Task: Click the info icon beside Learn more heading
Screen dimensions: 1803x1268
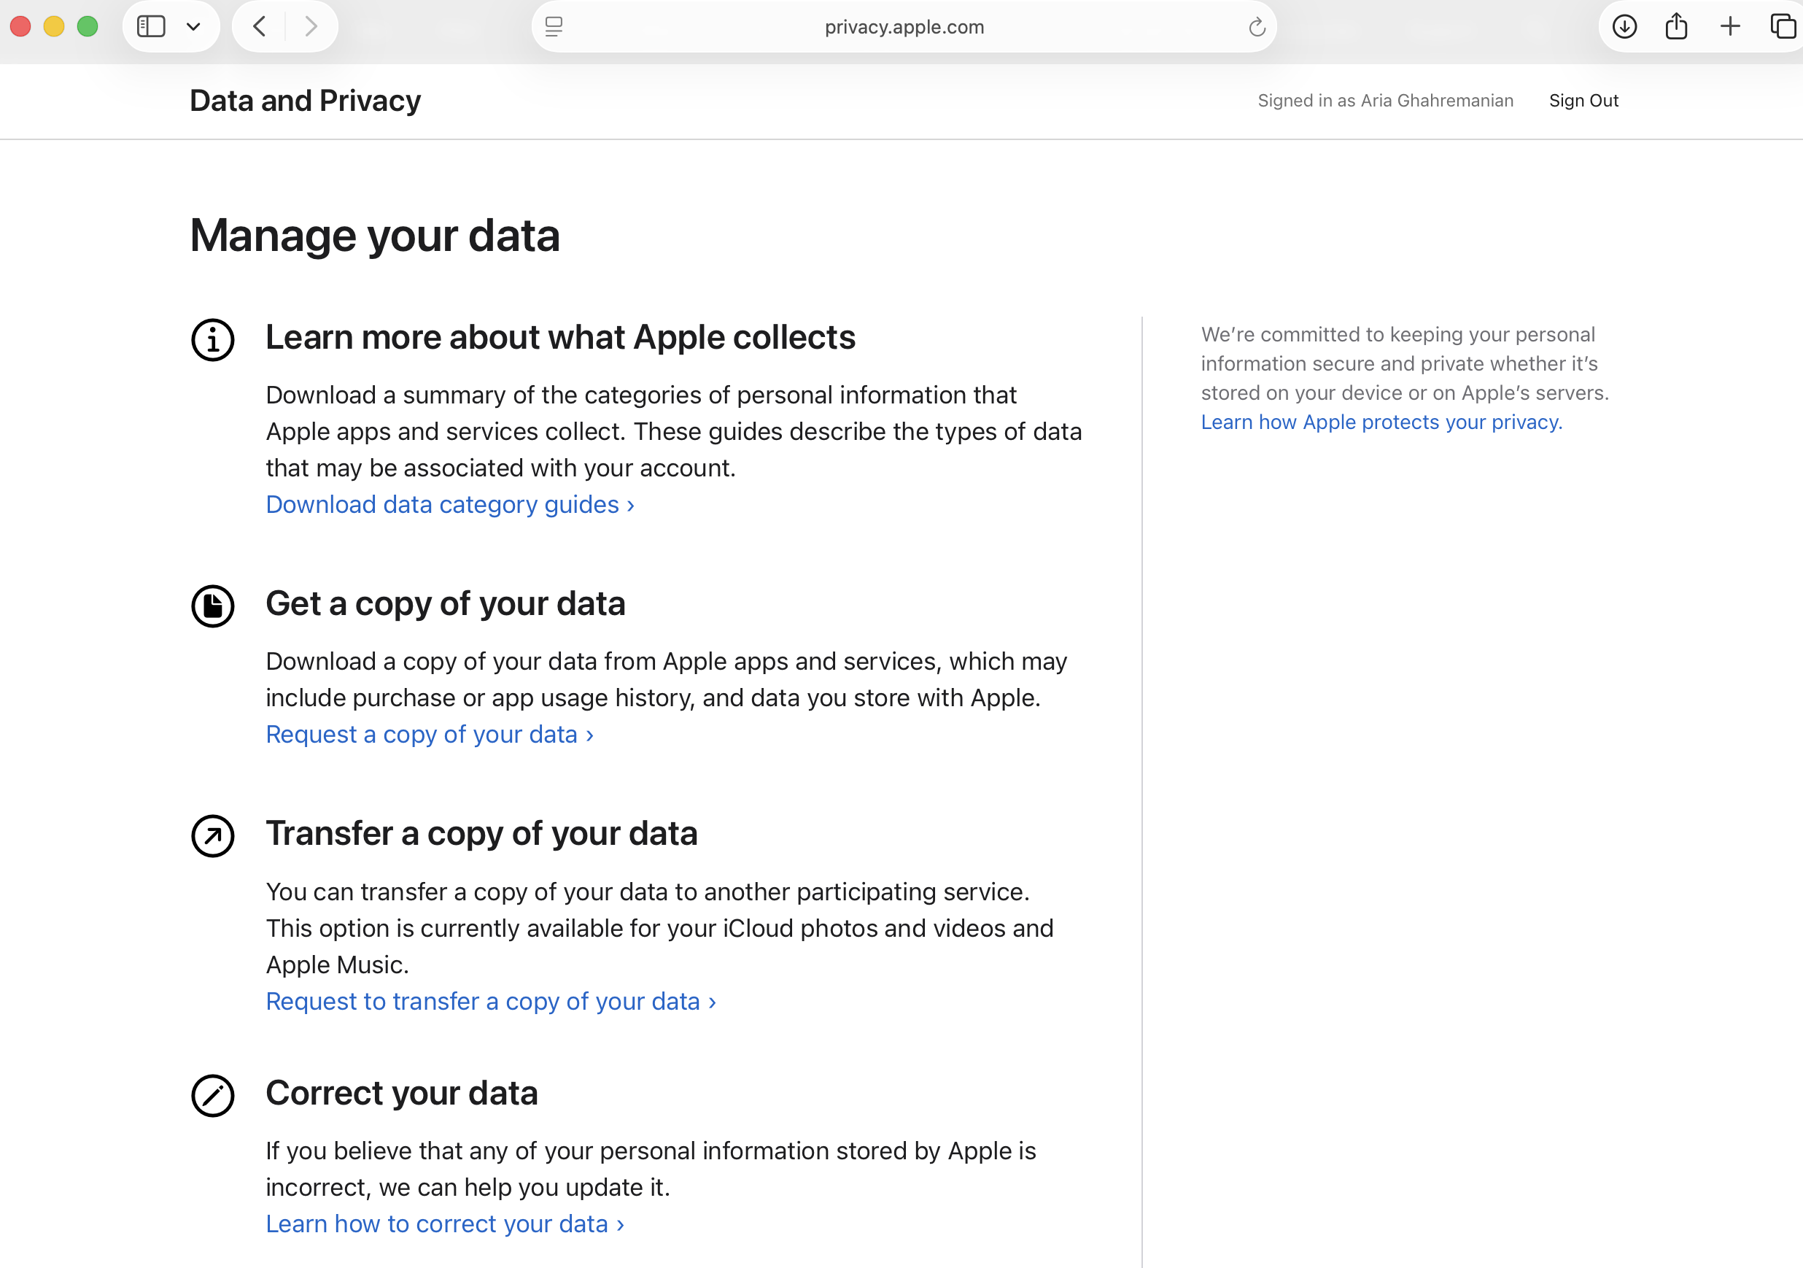Action: tap(213, 339)
